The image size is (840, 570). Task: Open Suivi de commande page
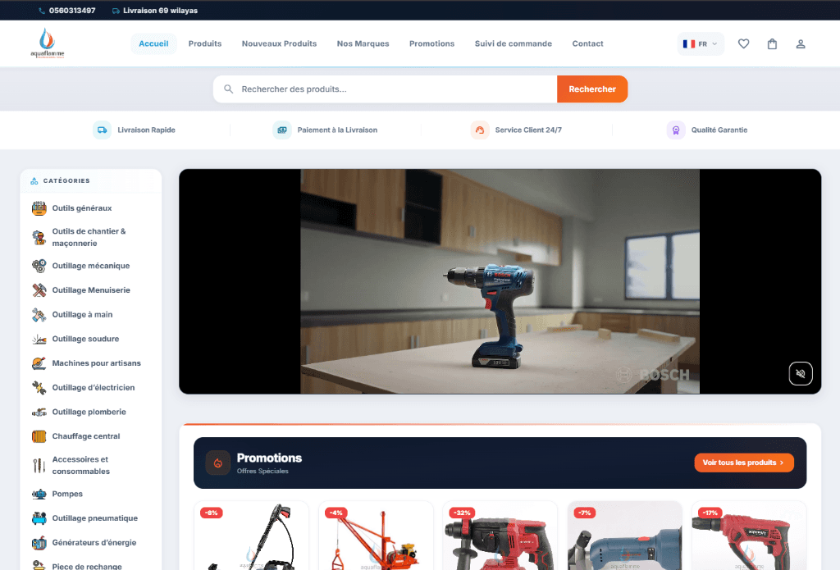(x=514, y=44)
